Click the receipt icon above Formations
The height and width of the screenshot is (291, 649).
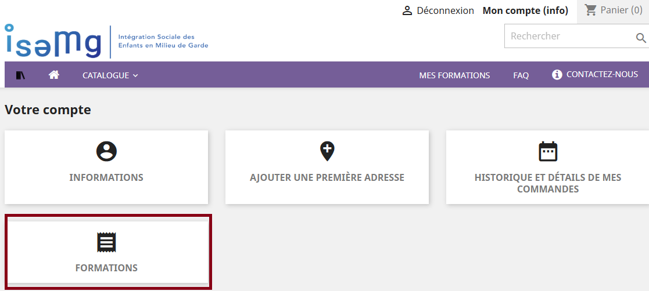(x=106, y=242)
